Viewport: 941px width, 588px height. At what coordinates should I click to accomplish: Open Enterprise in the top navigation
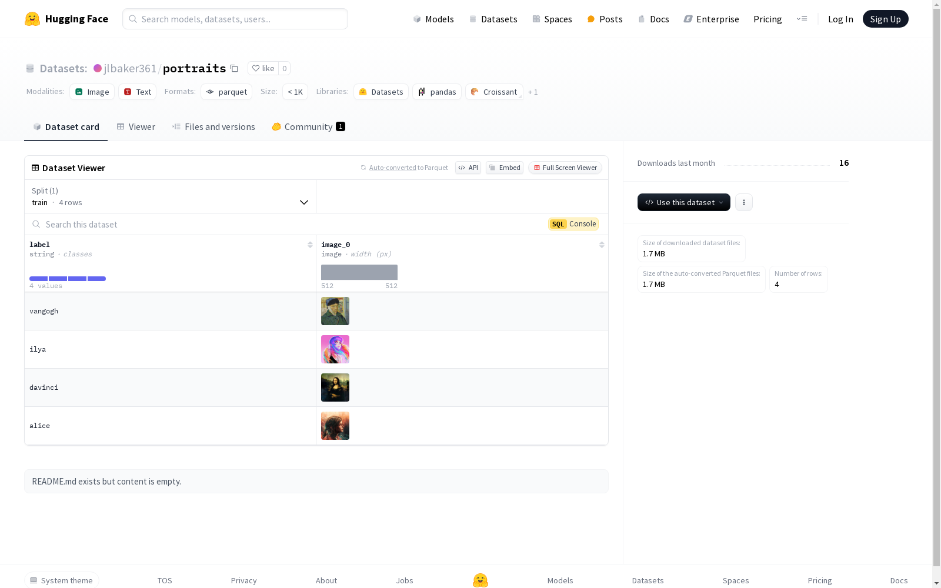(x=711, y=19)
